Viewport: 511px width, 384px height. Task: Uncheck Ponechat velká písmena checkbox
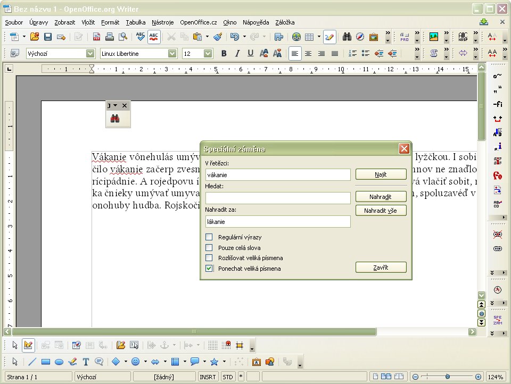[x=209, y=269]
